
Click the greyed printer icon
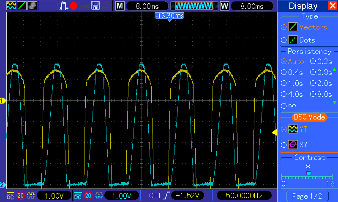(x=106, y=6)
